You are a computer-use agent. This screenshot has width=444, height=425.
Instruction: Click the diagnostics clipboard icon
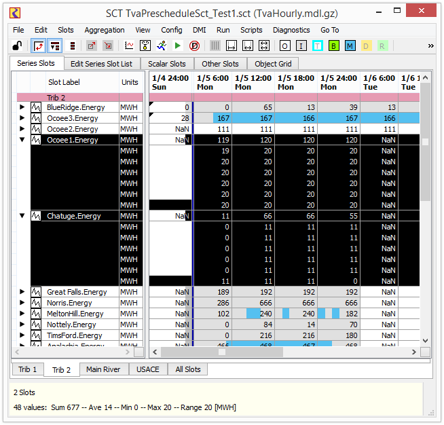coord(145,45)
